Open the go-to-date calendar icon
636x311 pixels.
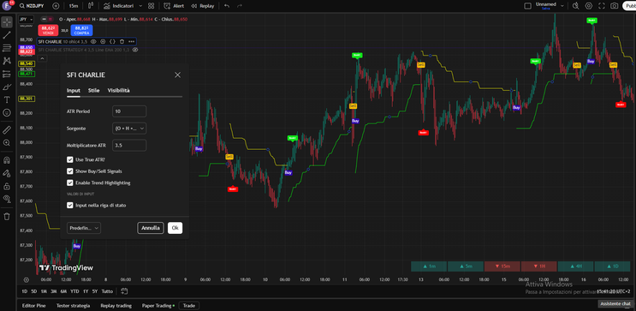tap(124, 291)
